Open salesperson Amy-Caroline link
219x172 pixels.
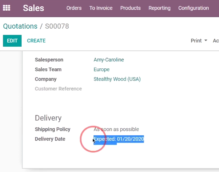109,60
